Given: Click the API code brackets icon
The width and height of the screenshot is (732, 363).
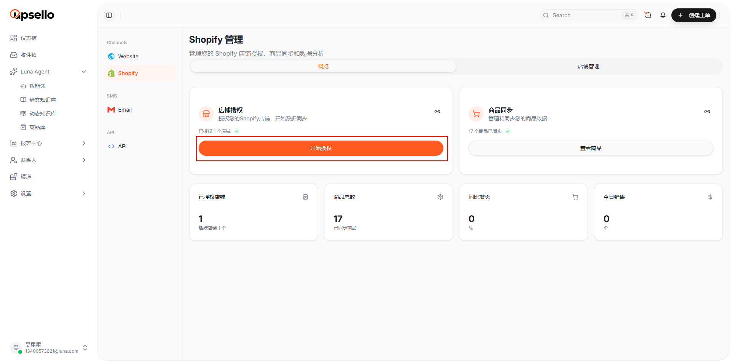Looking at the screenshot, I should pos(111,146).
